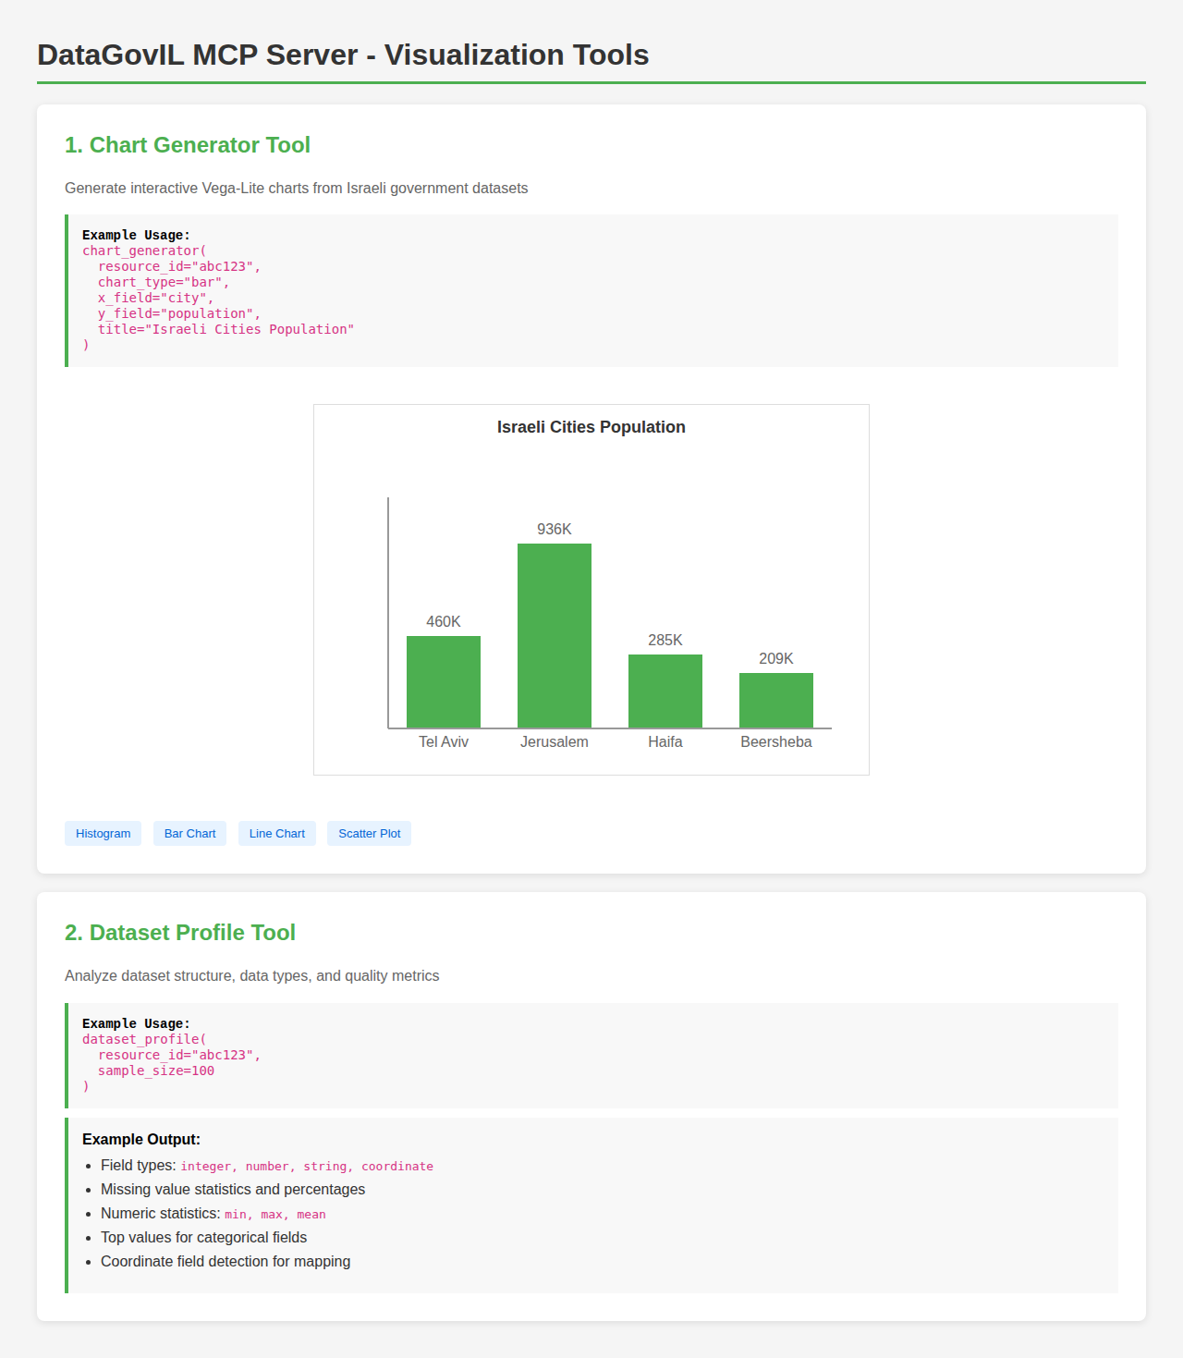Select the chart_generator example code block

point(591,289)
